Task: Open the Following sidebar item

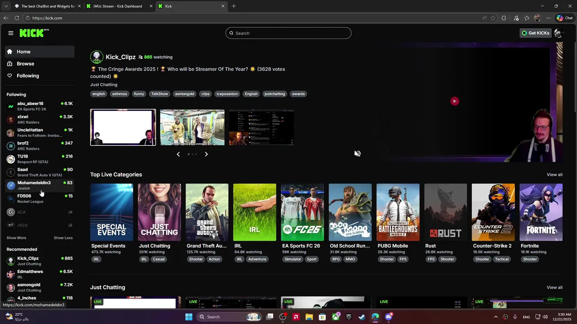Action: pyautogui.click(x=40, y=76)
